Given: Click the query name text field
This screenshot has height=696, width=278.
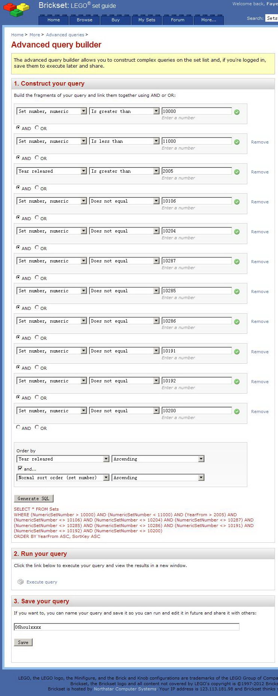Looking at the screenshot, I should [126, 627].
